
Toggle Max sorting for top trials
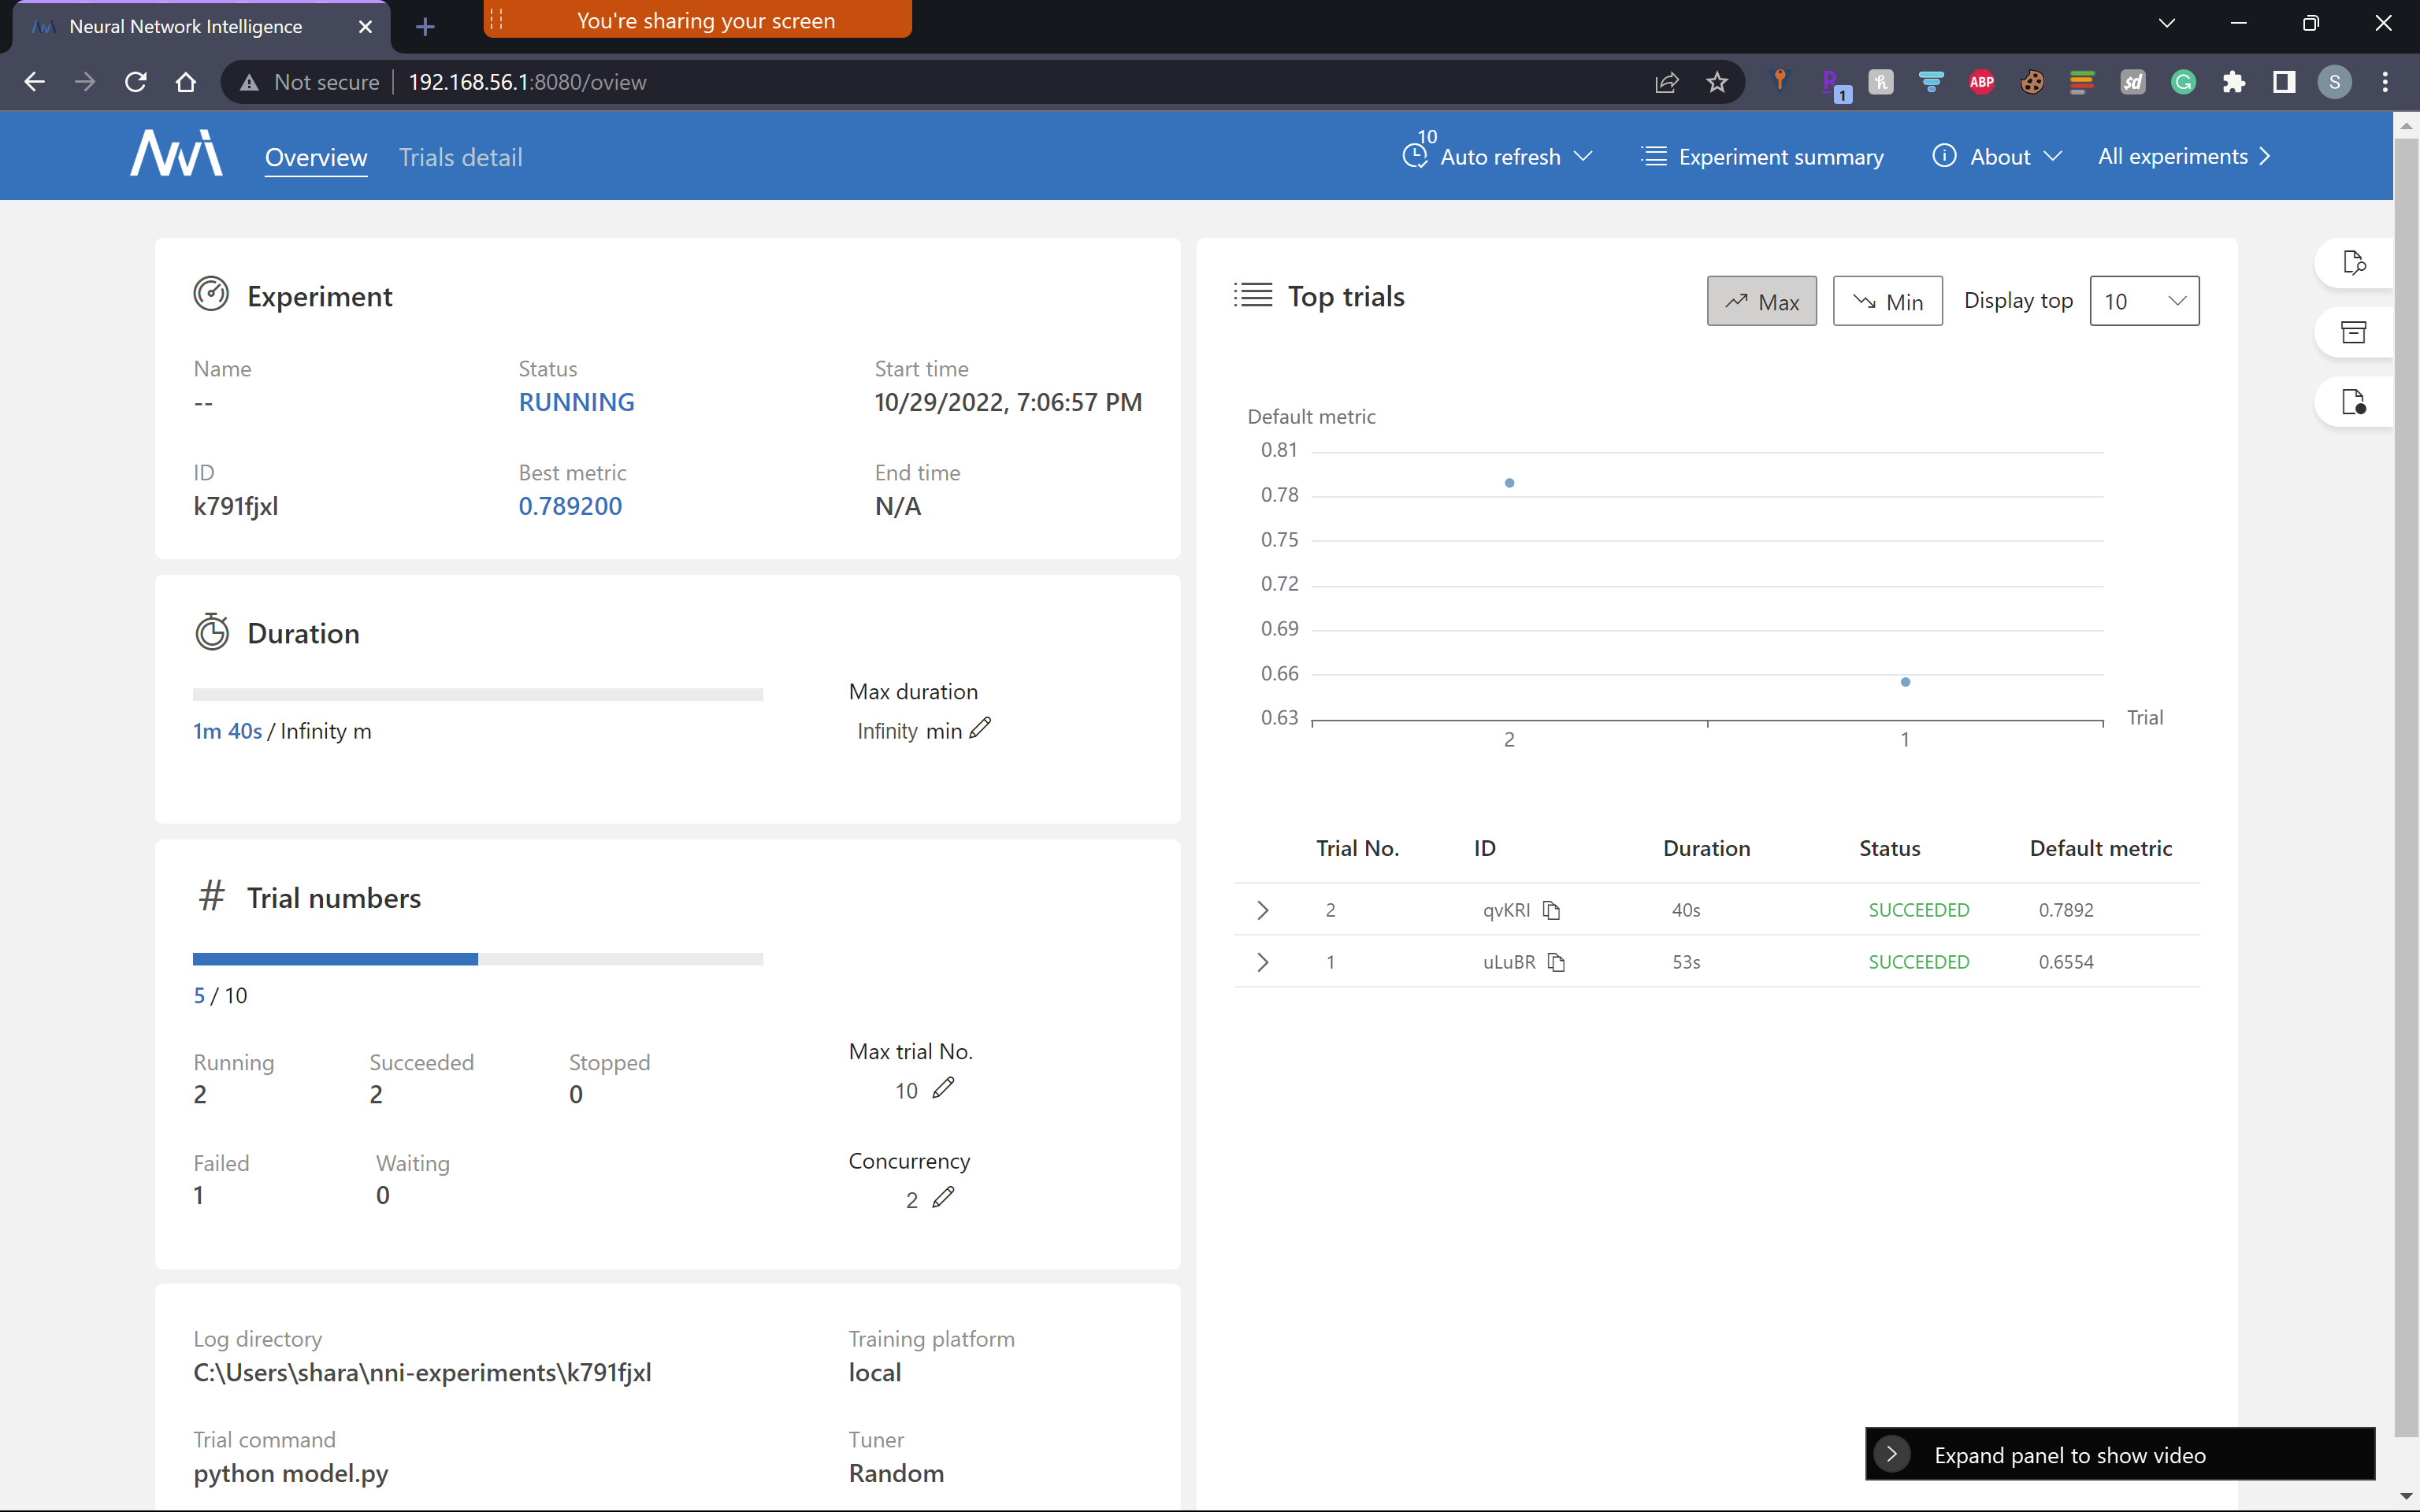[x=1761, y=301]
